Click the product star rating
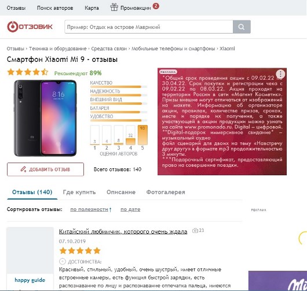Viewport: 307px width, 291px height. pos(28,72)
